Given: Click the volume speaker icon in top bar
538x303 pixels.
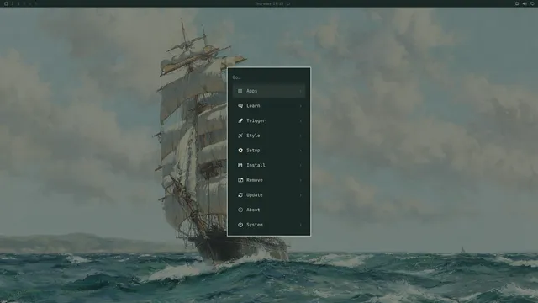Looking at the screenshot, I should pos(525,3).
